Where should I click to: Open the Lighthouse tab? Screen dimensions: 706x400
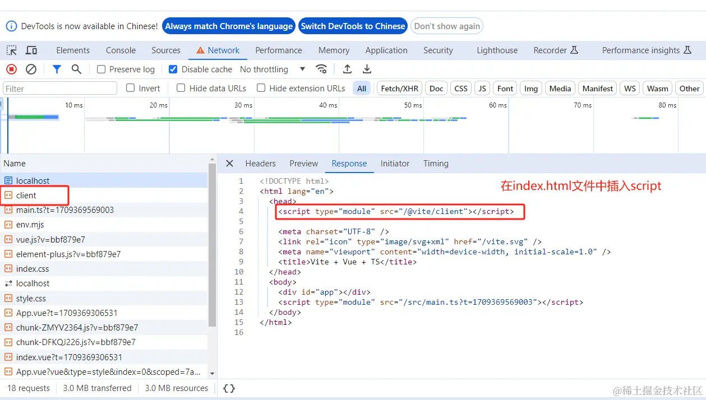(x=497, y=50)
